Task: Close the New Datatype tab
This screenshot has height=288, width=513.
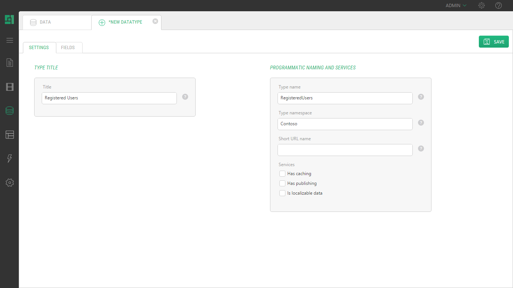Action: coord(155,21)
